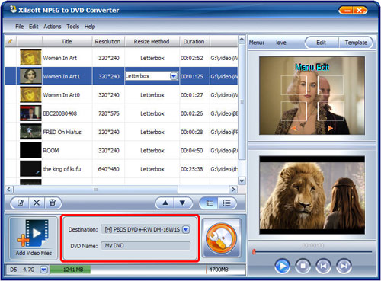Click the Resize Method column header

click(152, 41)
